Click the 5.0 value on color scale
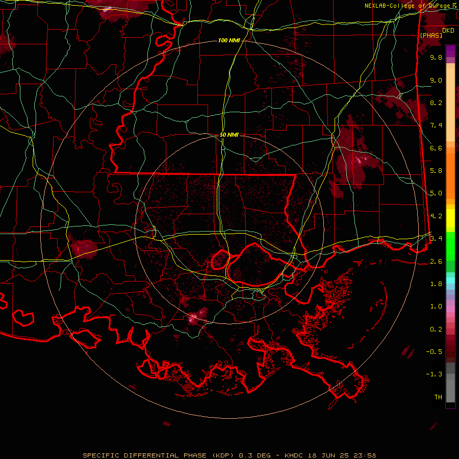 coord(436,193)
